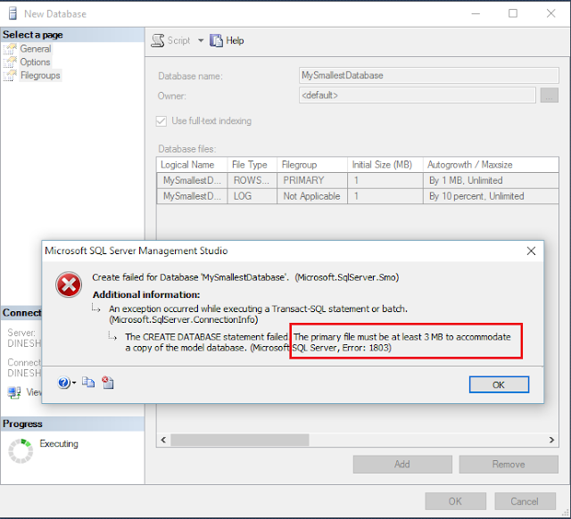This screenshot has width=571, height=519.
Task: Select the PRIMARY filegroup cell
Action: (312, 180)
